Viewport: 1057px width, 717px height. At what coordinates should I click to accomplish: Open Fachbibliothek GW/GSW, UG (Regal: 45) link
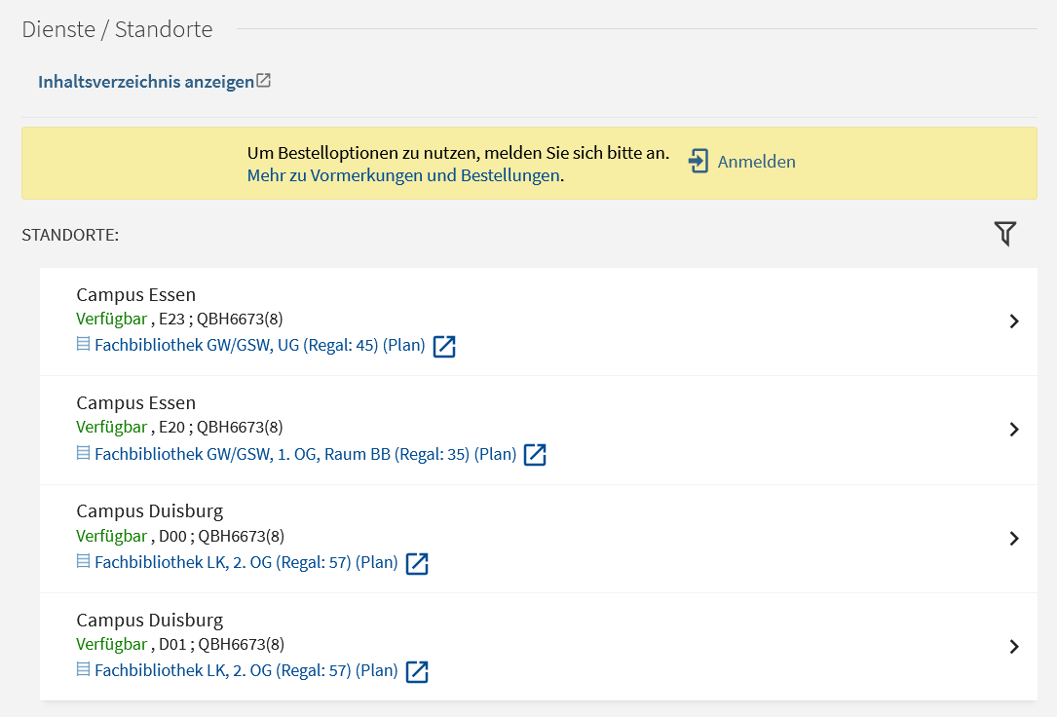[259, 346]
